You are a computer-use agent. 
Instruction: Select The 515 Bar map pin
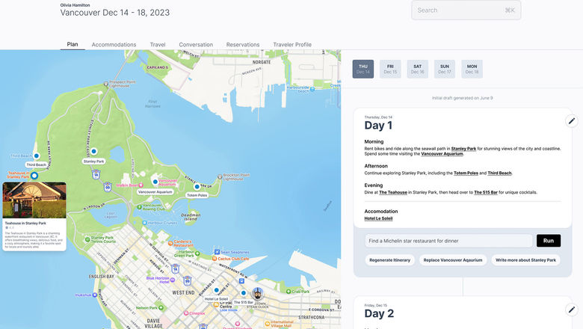pyautogui.click(x=244, y=293)
